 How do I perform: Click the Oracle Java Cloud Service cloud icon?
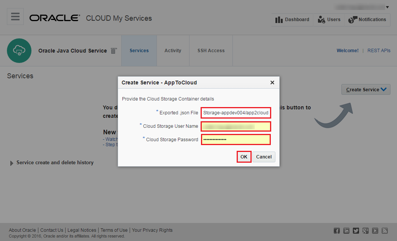(19, 51)
